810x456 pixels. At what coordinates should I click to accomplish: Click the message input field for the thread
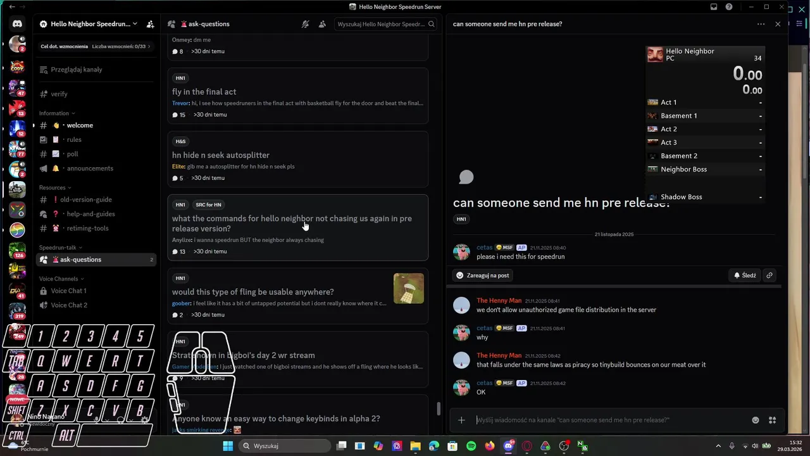(x=609, y=420)
